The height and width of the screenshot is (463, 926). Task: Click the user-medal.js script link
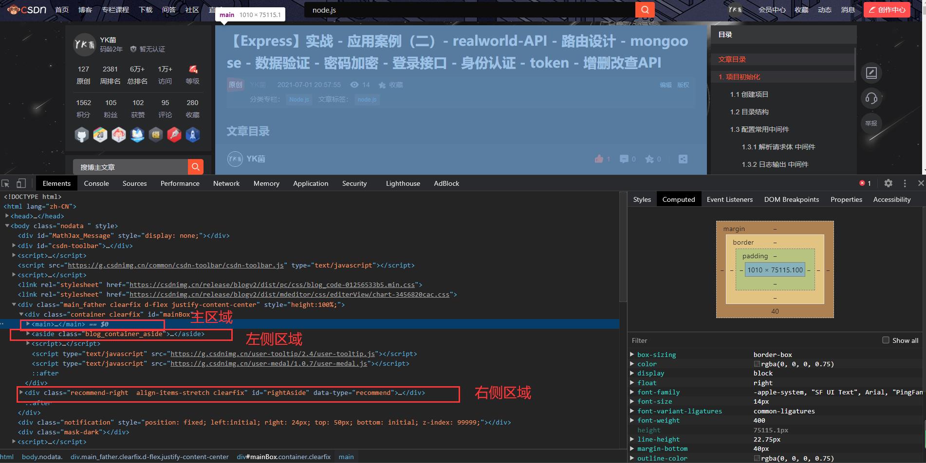click(x=269, y=363)
